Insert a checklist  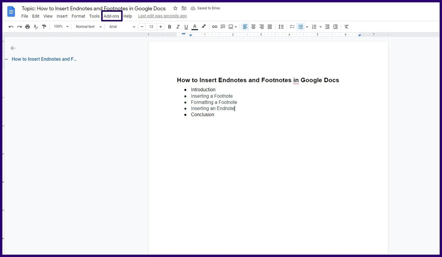[292, 27]
